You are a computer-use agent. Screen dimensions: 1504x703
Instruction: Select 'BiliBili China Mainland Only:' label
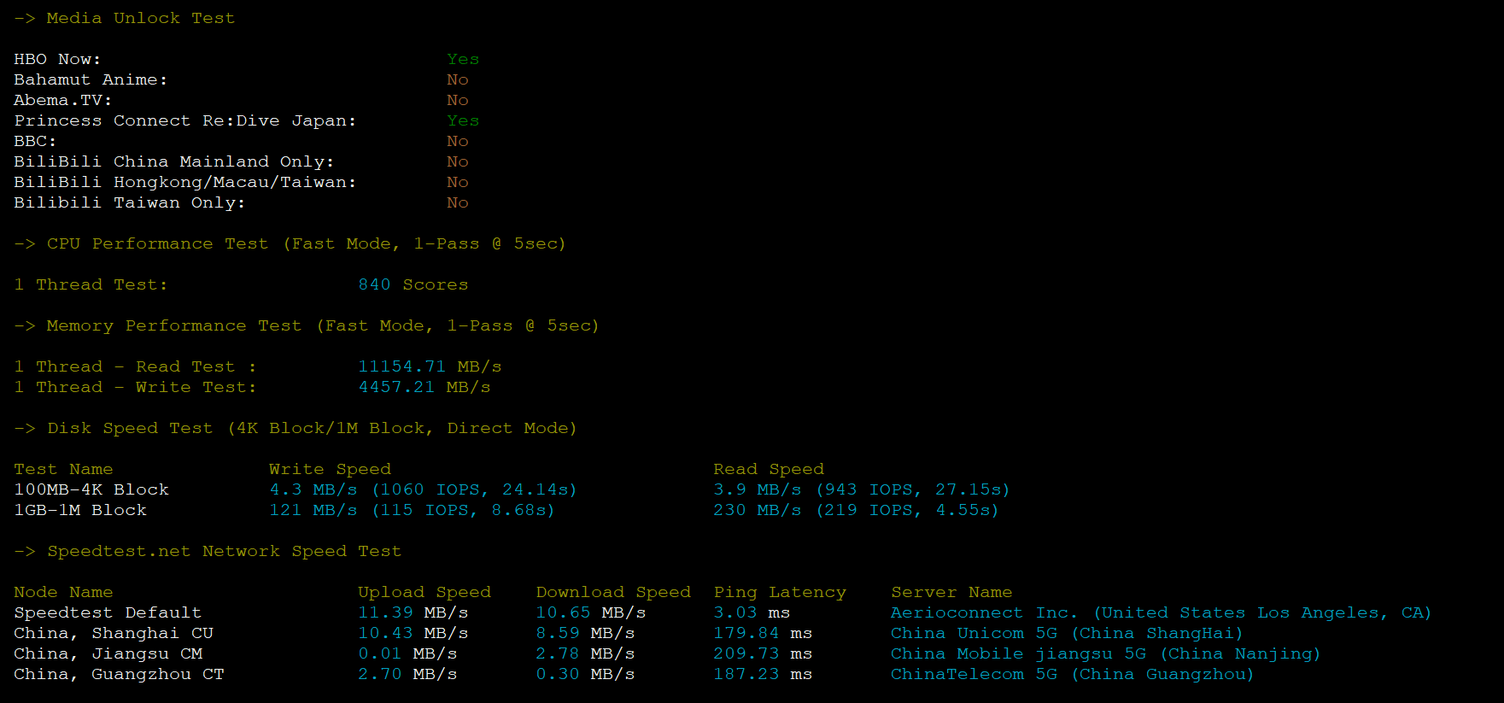point(174,161)
